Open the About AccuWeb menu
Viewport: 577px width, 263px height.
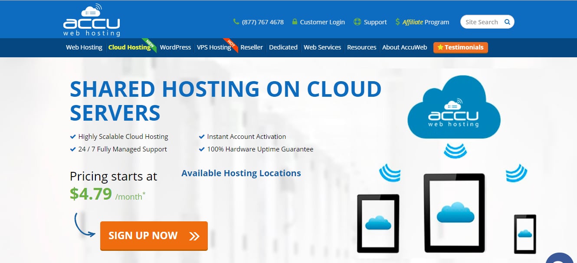tap(404, 47)
